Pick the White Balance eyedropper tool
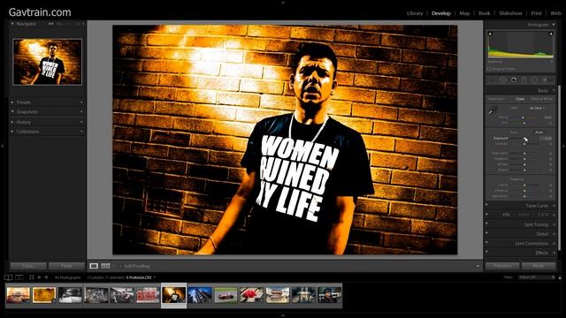This screenshot has height=318, width=566. coord(493,110)
